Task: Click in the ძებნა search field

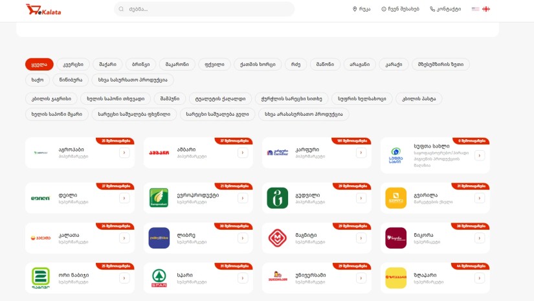Action: 205,9
